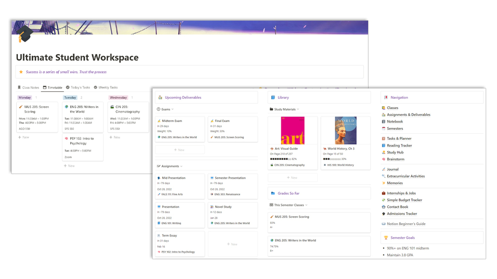The image size is (497, 279).
Task: Select the Wednesday column tag
Action: (118, 97)
